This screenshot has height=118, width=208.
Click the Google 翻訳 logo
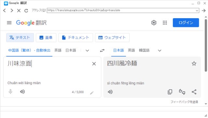31,23
